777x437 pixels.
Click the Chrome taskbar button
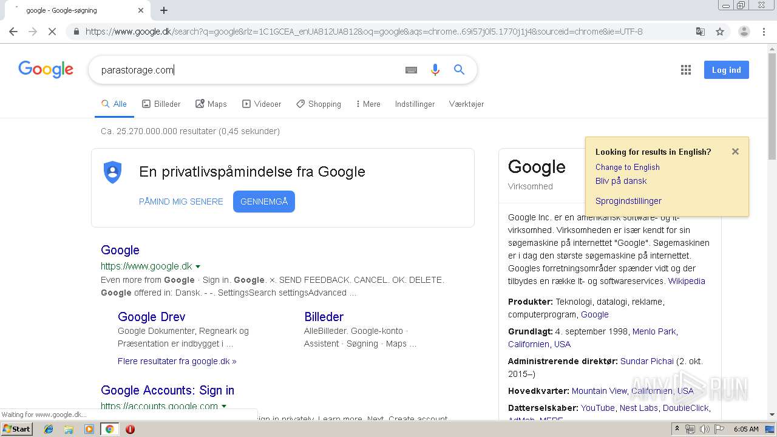(x=109, y=429)
